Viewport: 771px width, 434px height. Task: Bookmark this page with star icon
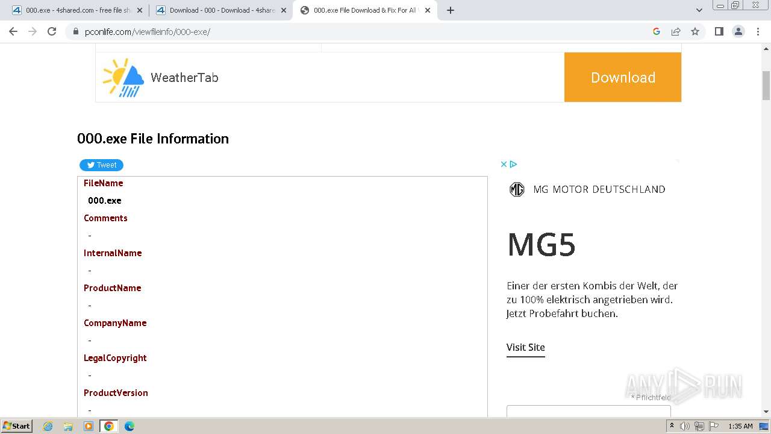pos(695,31)
